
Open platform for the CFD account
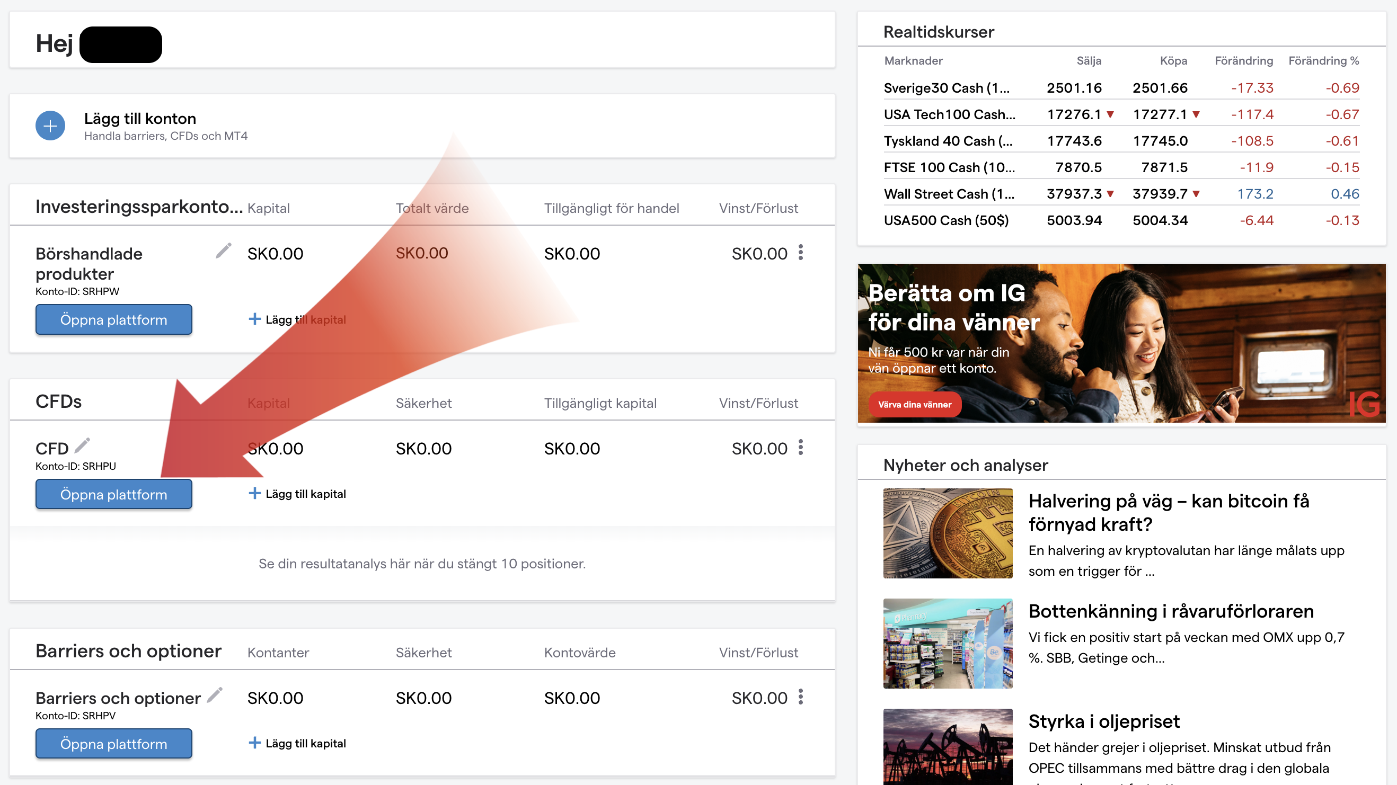coord(113,494)
